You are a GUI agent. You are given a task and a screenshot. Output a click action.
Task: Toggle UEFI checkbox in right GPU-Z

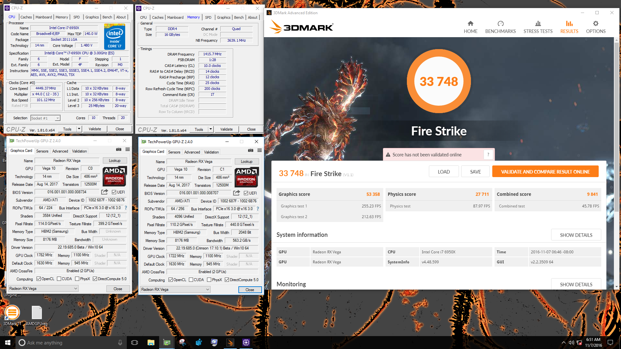[x=246, y=193]
